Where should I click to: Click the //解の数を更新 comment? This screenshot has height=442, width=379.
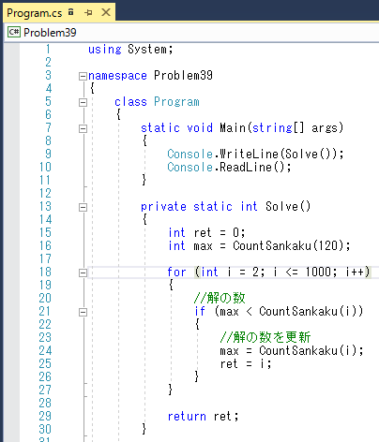(x=265, y=337)
